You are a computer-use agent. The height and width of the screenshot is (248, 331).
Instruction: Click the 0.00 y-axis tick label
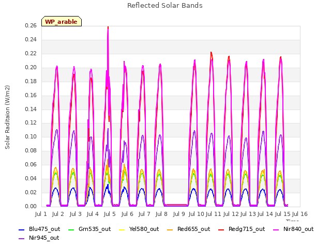31,206
